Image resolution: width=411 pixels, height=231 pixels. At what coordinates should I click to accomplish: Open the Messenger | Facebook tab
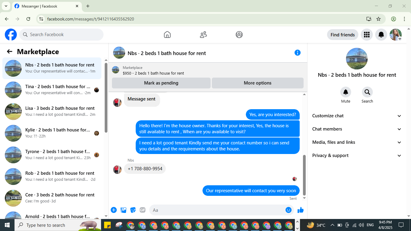coord(46,6)
